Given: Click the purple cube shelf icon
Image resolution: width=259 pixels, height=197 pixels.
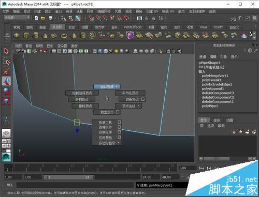Looking at the screenshot, I should [130, 35].
